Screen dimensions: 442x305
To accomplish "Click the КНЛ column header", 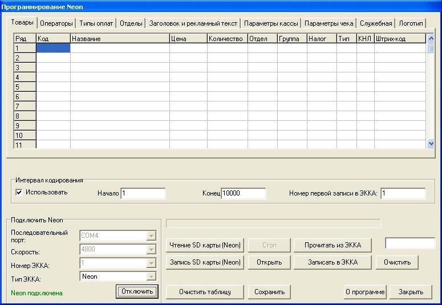I will point(366,38).
